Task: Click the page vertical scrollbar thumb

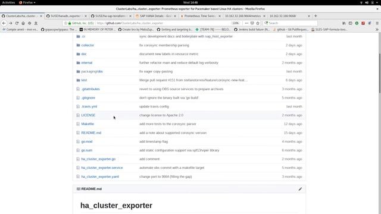Action: point(380,73)
